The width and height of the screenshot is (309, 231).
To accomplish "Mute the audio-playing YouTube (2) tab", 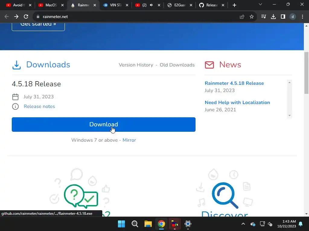I will pos(151,5).
